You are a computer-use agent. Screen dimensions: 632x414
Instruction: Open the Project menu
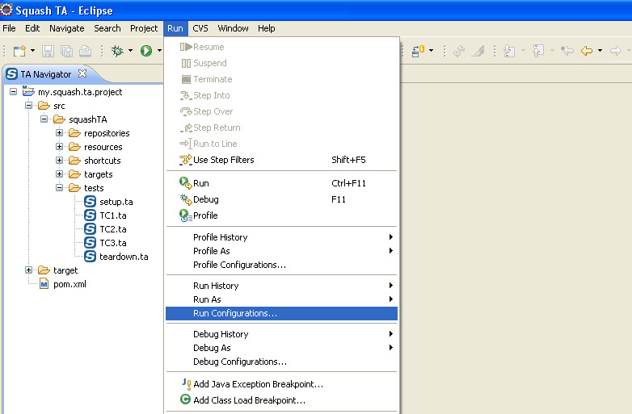click(x=144, y=28)
